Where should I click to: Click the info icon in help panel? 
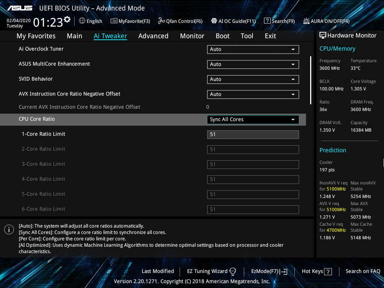click(x=9, y=229)
